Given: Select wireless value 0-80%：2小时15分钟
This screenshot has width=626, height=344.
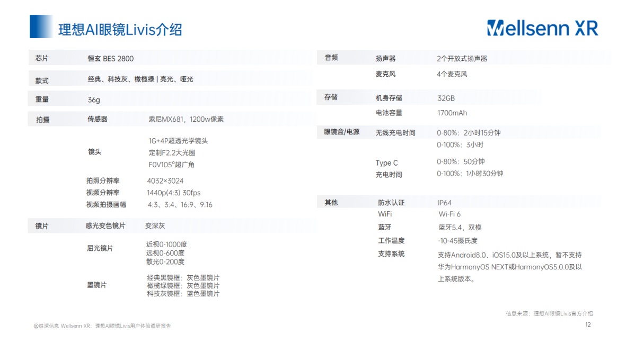Looking at the screenshot, I should pos(469,133).
